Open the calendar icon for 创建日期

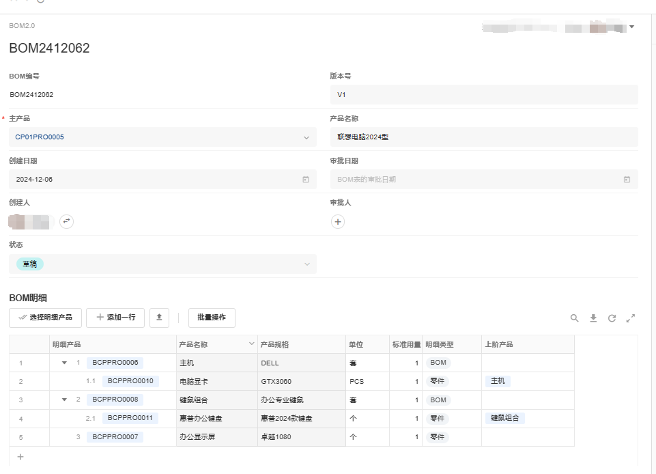pyautogui.click(x=306, y=180)
